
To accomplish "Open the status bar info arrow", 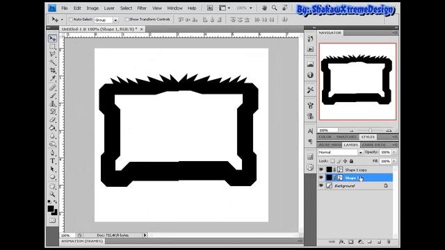I will click(145, 235).
